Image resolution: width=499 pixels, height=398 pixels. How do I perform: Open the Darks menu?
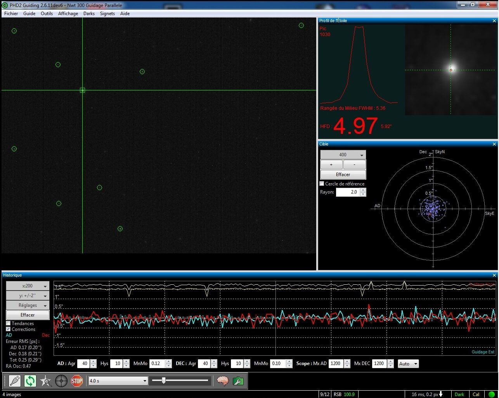[x=89, y=14]
